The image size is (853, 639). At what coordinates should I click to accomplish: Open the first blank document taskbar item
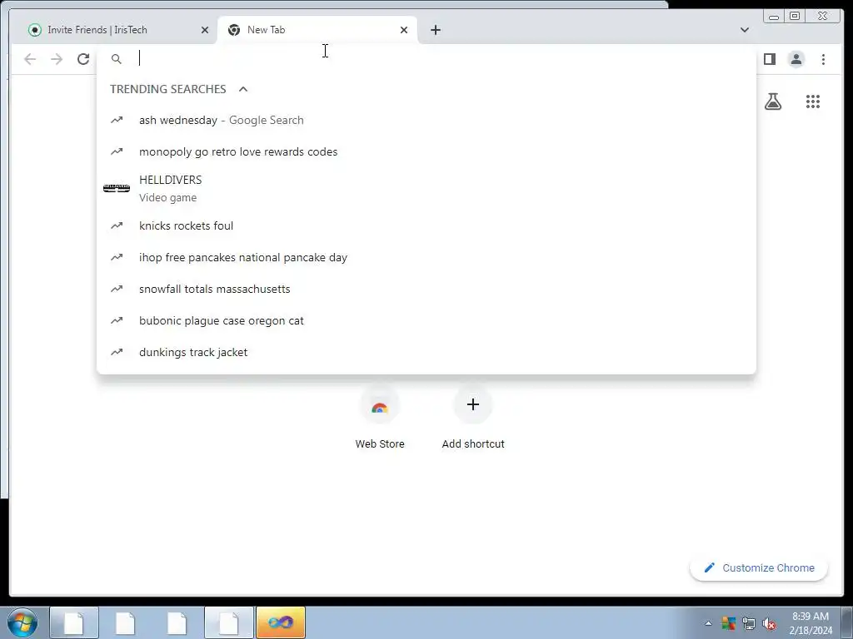tap(74, 622)
